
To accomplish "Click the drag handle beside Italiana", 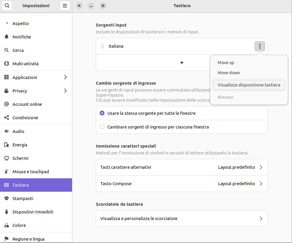I will pyautogui.click(x=102, y=46).
